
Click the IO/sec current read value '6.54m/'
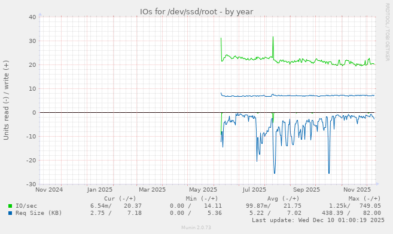(x=100, y=206)
